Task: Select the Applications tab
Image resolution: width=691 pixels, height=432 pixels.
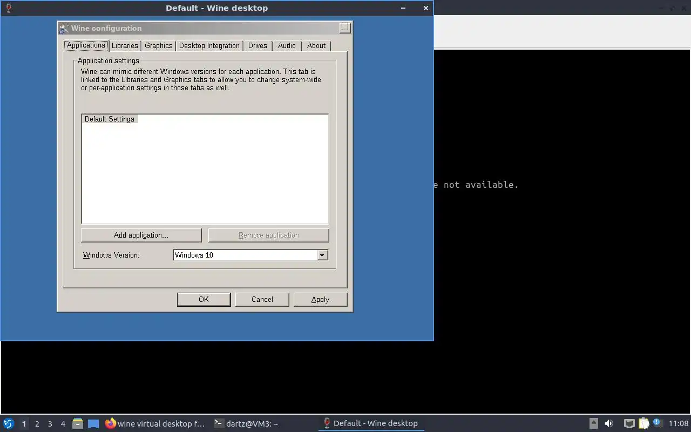Action: tap(86, 45)
